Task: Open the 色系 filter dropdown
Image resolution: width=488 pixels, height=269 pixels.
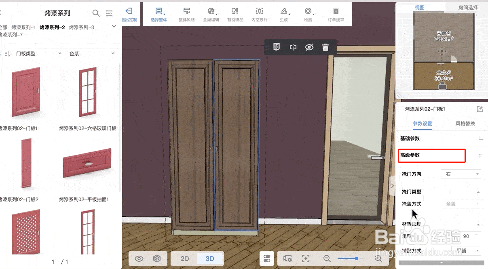Action: point(92,53)
